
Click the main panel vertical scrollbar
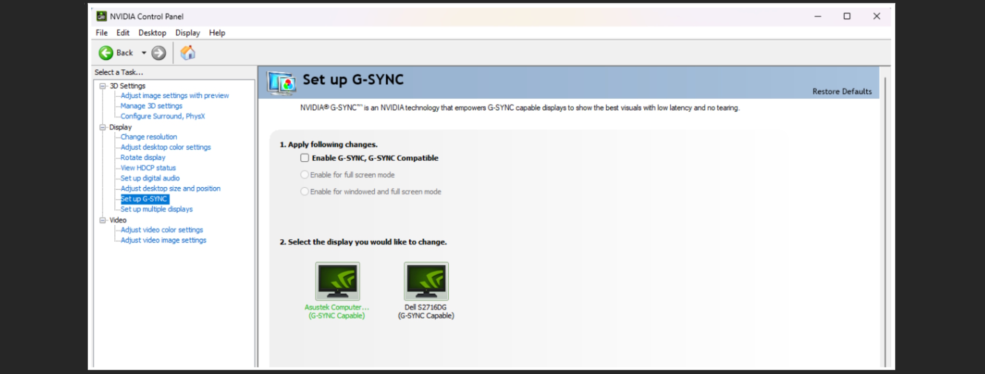tap(885, 221)
